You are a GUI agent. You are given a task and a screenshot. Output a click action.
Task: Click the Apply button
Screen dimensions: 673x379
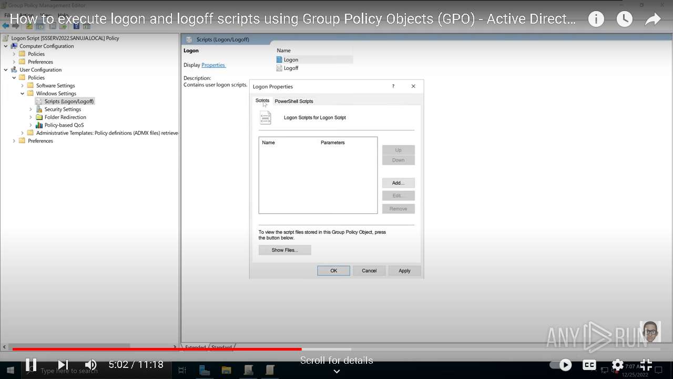click(404, 271)
